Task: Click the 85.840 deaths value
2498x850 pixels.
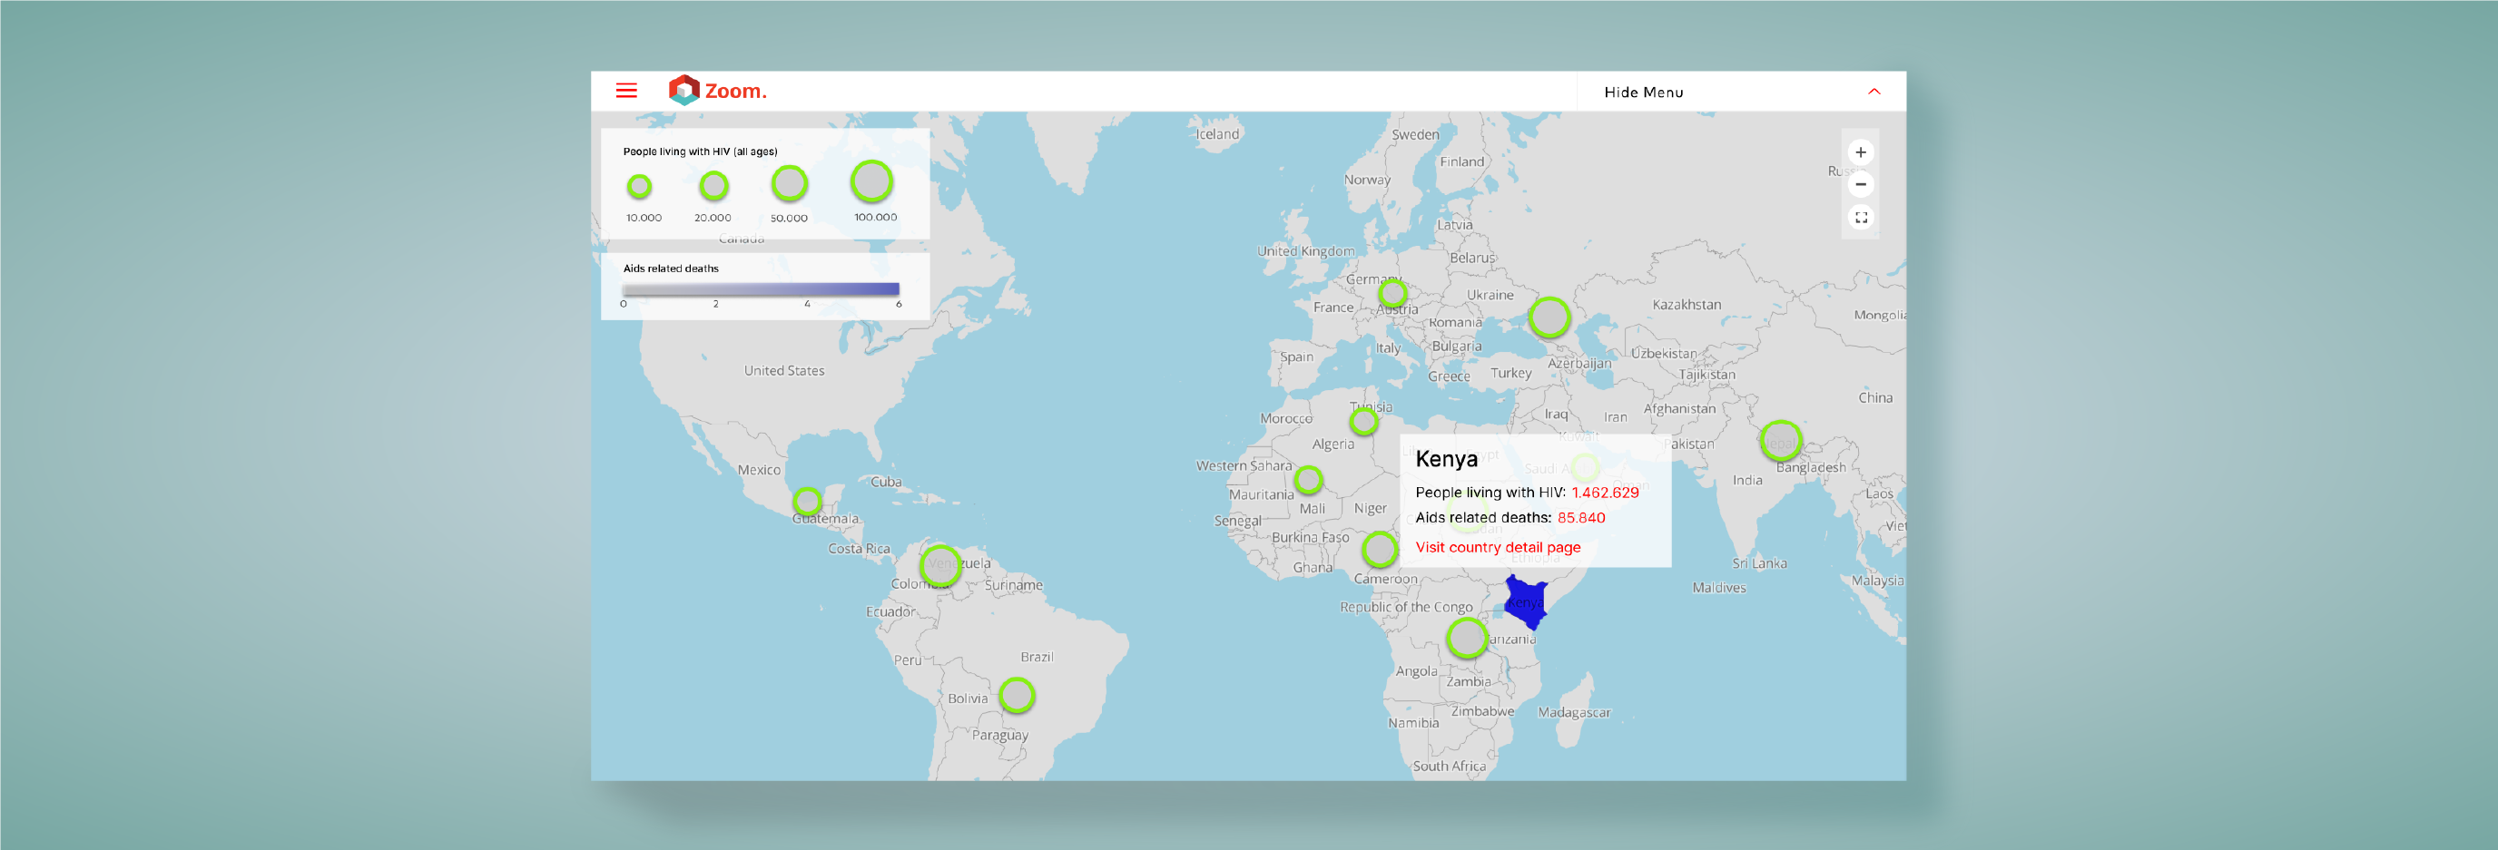Action: tap(1580, 518)
